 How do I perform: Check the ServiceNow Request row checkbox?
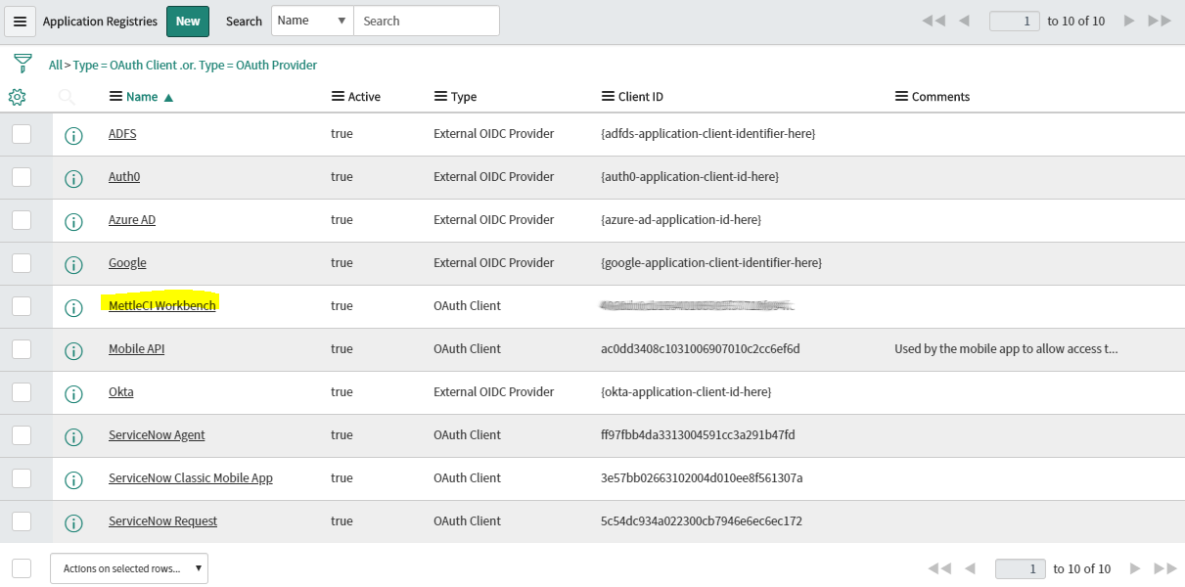pos(22,521)
